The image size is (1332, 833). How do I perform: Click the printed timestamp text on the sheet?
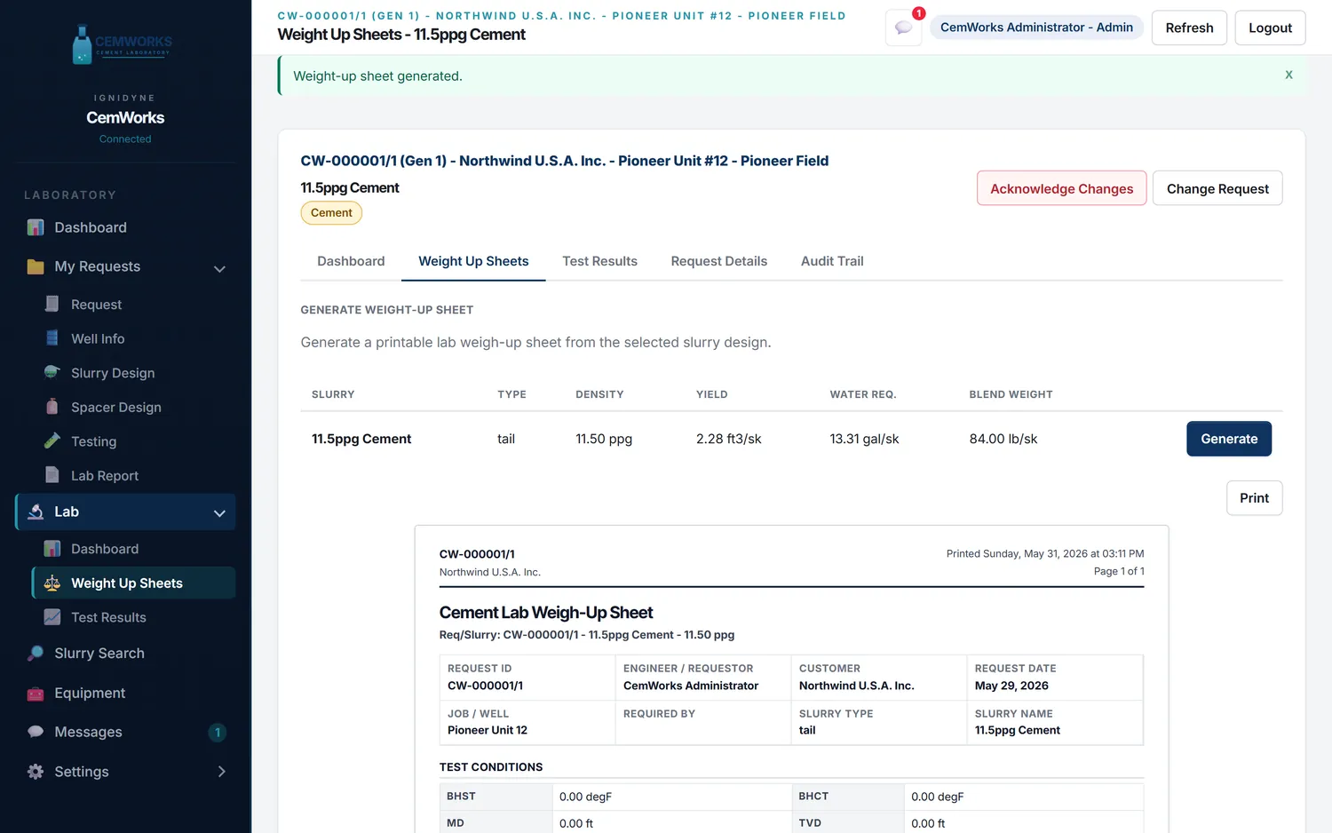[x=1045, y=553]
